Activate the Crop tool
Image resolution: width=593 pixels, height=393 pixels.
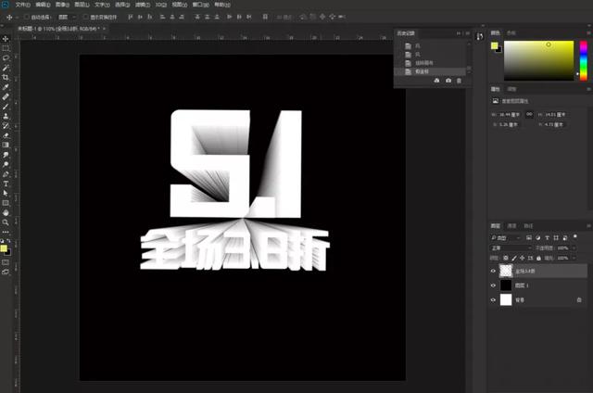point(6,77)
